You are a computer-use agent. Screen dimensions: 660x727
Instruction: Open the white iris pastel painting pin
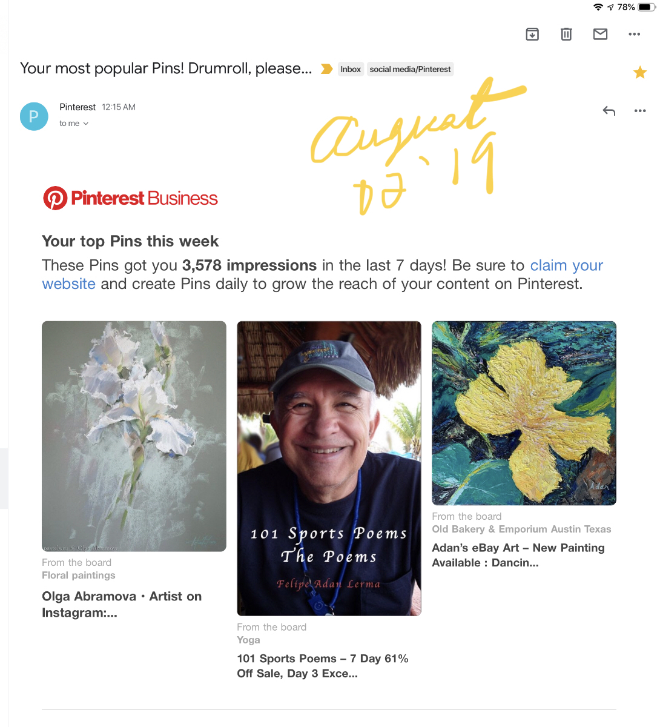[134, 436]
